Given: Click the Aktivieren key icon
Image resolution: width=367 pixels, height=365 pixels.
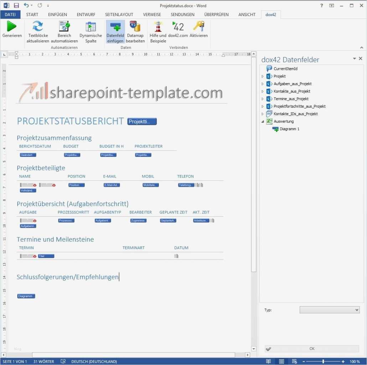Looking at the screenshot, I should pyautogui.click(x=198, y=26).
